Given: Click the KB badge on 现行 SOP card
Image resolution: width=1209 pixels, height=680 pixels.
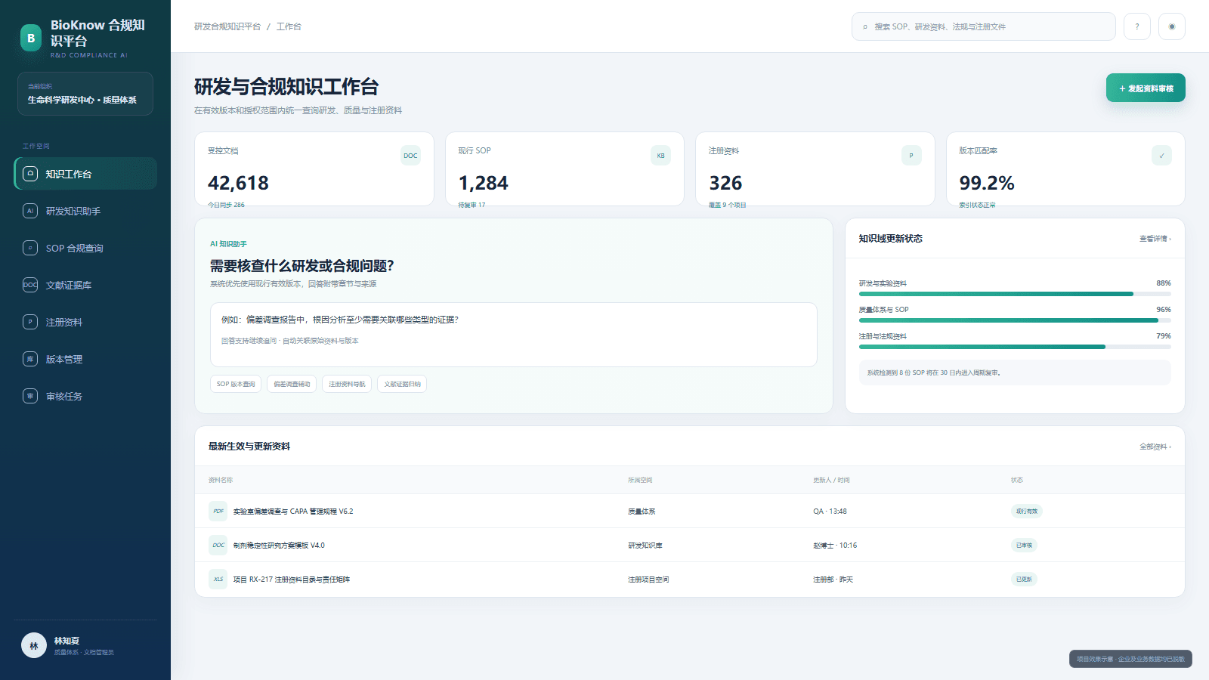Looking at the screenshot, I should click(661, 156).
